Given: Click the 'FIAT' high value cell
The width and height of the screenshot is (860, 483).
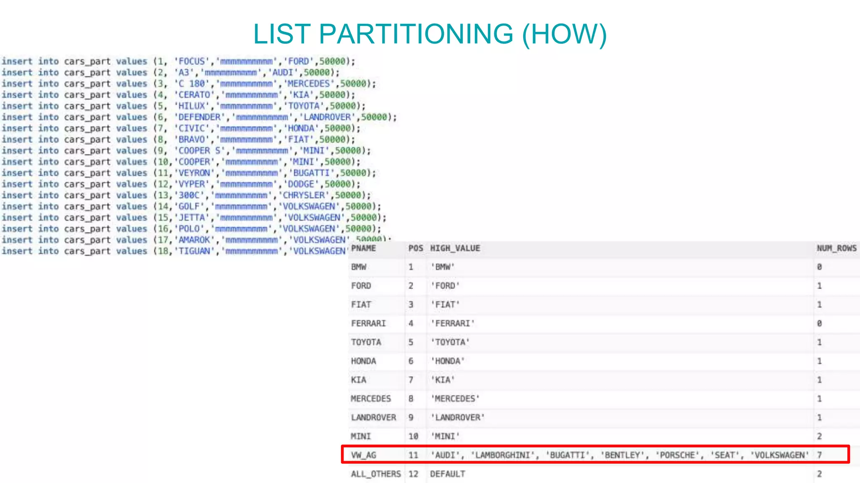Looking at the screenshot, I should 445,305.
